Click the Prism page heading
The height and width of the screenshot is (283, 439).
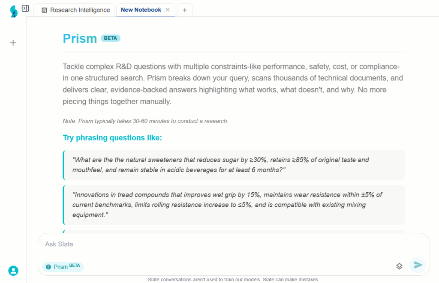tap(80, 38)
